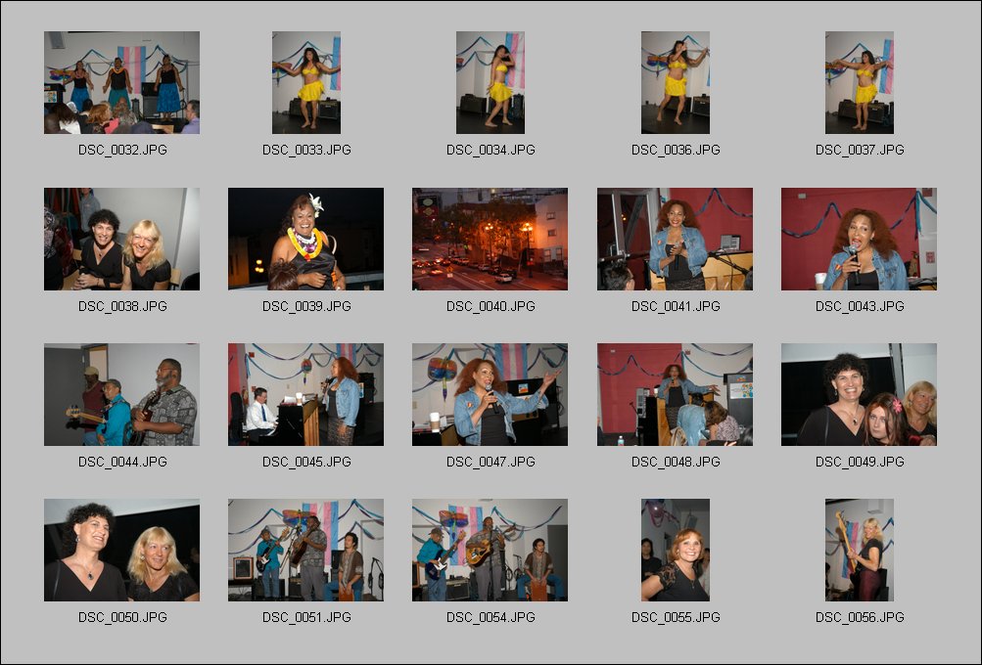Open the DSC_0032.JPG thumbnail
This screenshot has height=665, width=982.
(x=121, y=82)
